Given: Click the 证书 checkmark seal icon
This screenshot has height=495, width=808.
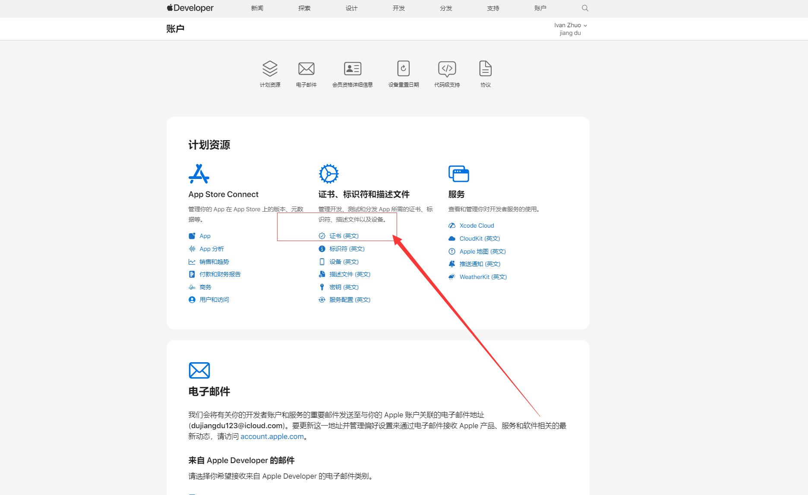Looking at the screenshot, I should tap(322, 236).
